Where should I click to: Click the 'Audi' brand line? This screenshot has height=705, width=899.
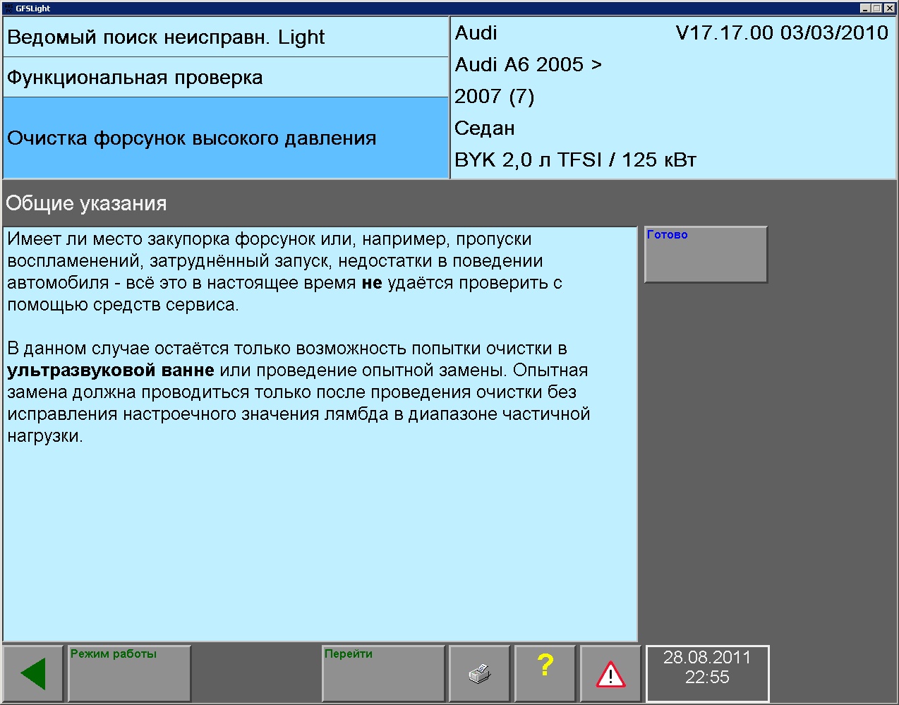click(476, 33)
